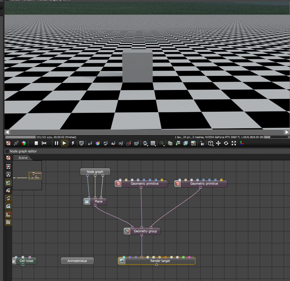
Task: Click the colored RGB cube icon
Action: [24, 143]
